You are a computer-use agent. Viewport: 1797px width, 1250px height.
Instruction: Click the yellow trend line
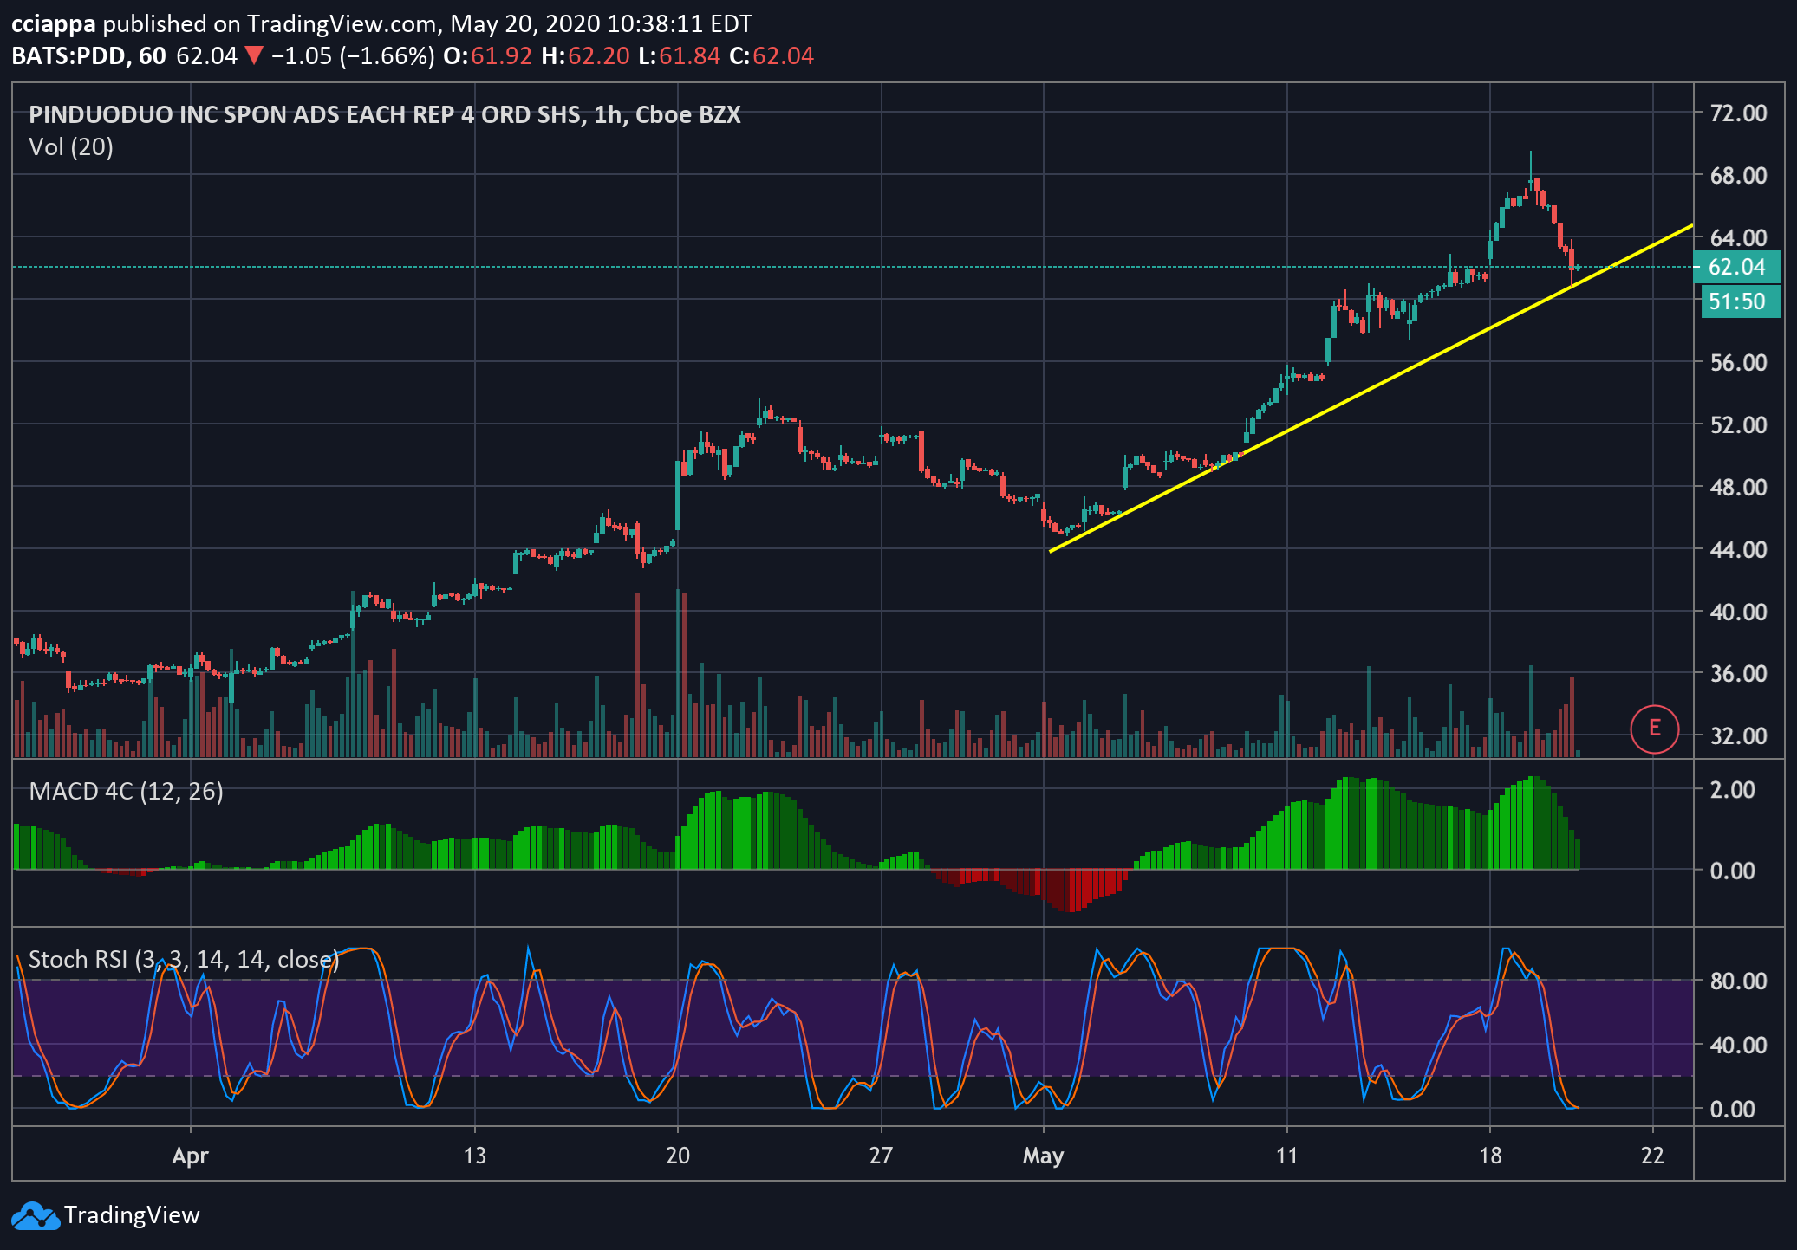1371,388
